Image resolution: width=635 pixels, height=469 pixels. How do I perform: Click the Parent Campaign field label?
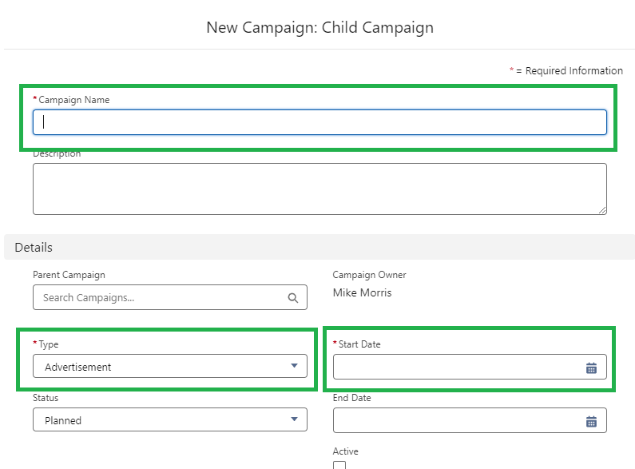pos(69,275)
